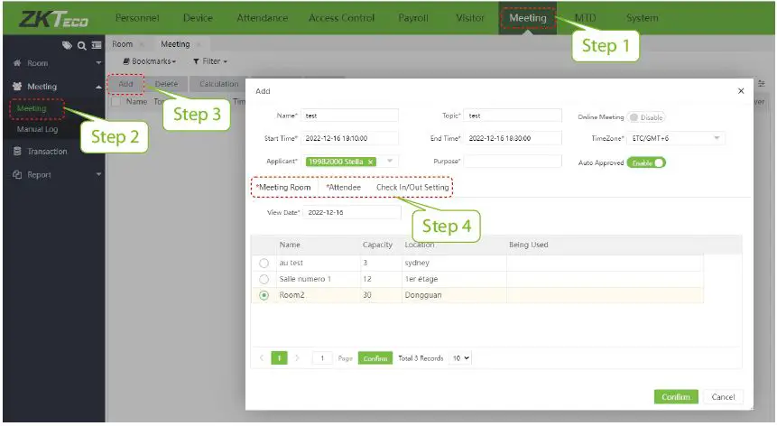Select Meeting submenu item in sidebar
The width and height of the screenshot is (777, 426).
[32, 108]
